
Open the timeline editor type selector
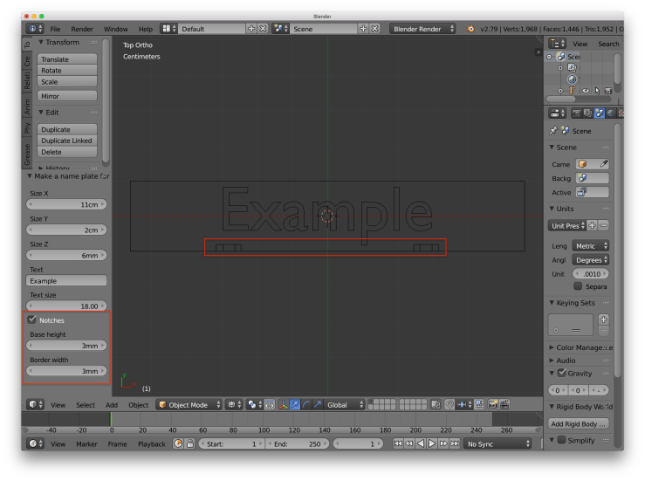tap(35, 443)
